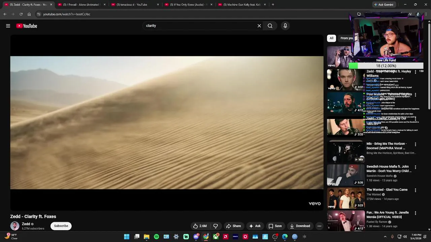Save video to a playlist
431x242 pixels.
tap(275, 226)
